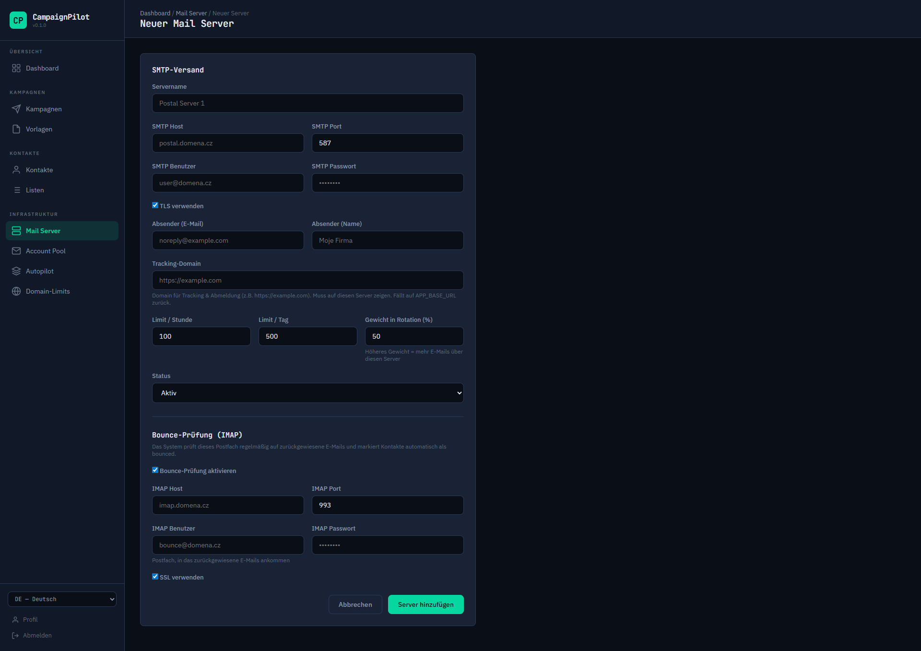Click the Dashboard breadcrumb link
Image resolution: width=921 pixels, height=651 pixels.
155,13
